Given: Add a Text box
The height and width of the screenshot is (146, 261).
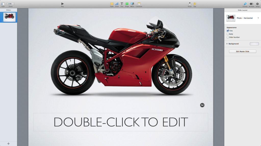Looking at the screenshot, I should 122,4.
